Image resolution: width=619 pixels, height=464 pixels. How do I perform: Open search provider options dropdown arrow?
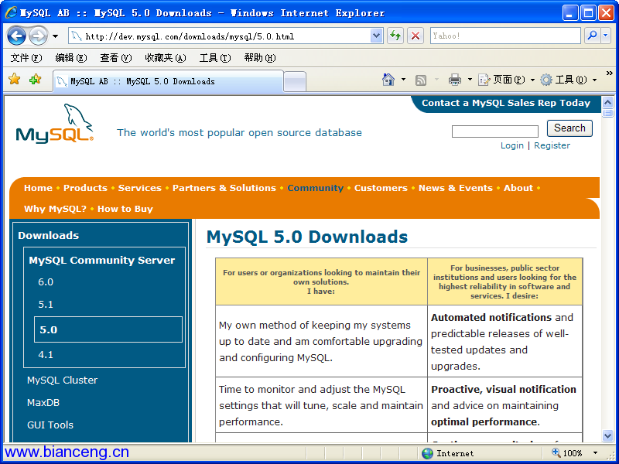[606, 36]
